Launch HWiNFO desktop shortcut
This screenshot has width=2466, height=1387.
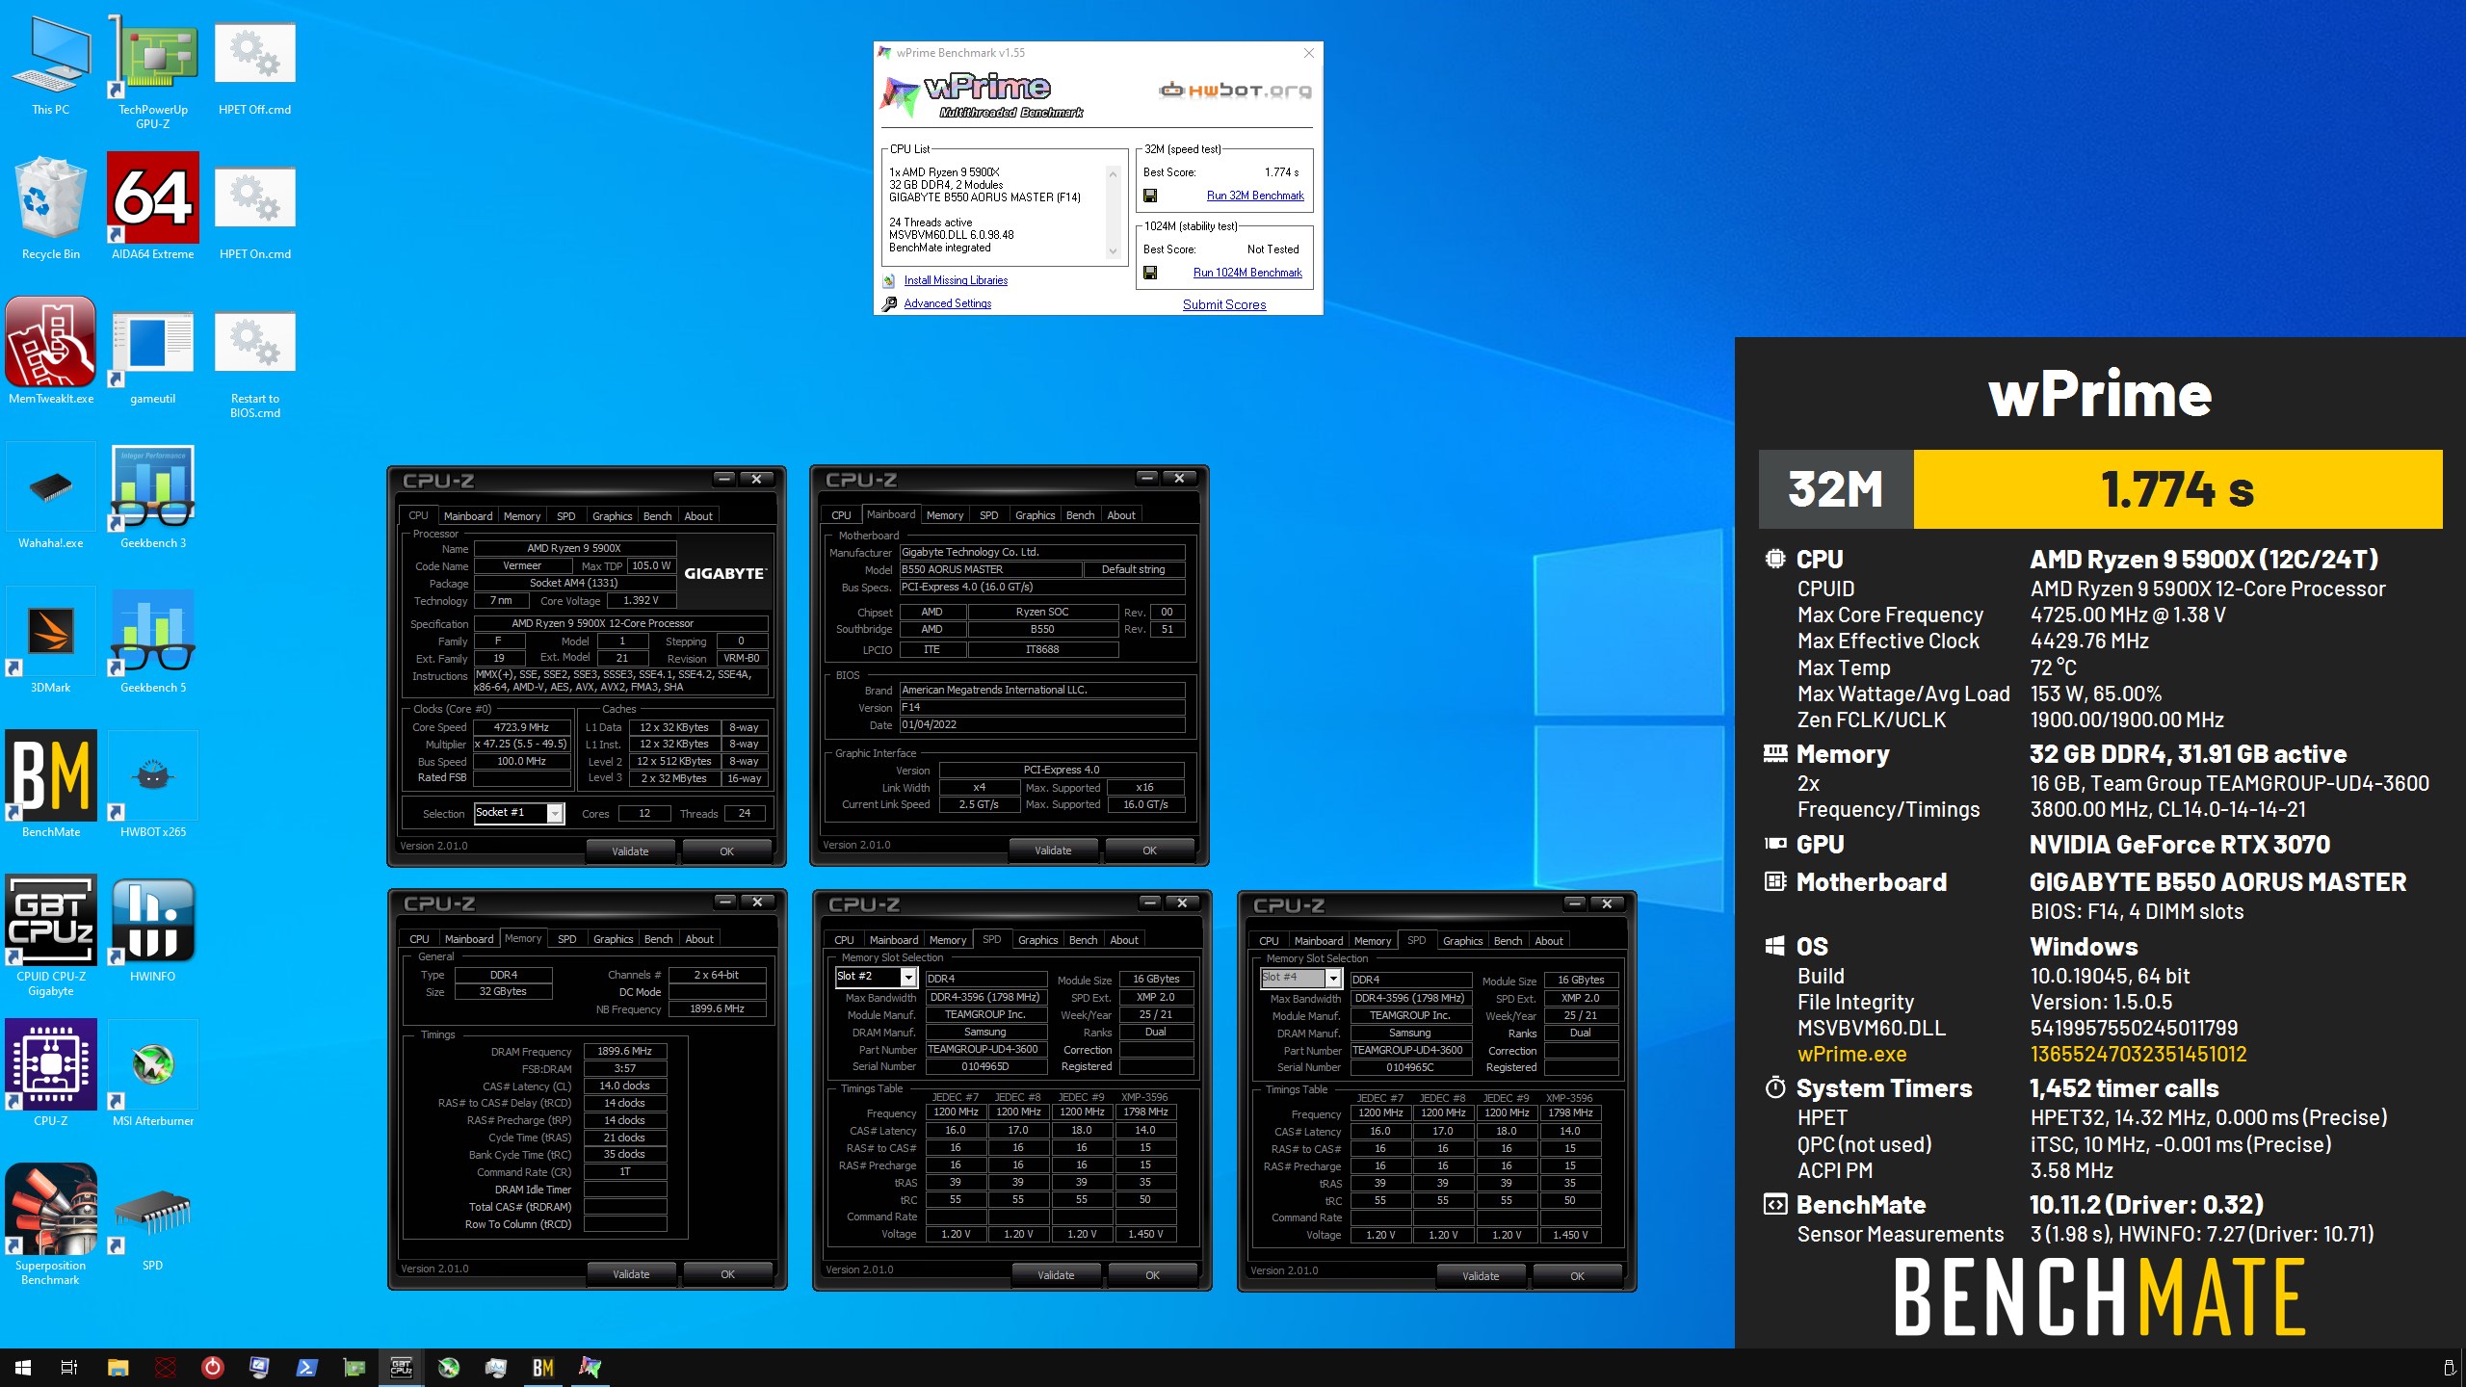point(153,930)
